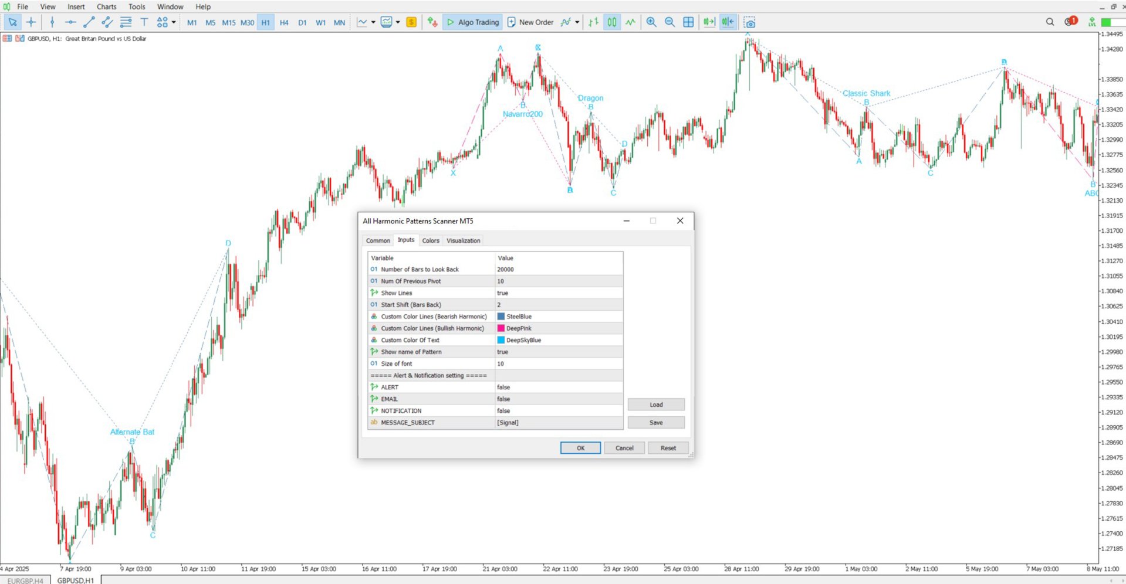Expand the indicators list dropdown arrow

577,22
